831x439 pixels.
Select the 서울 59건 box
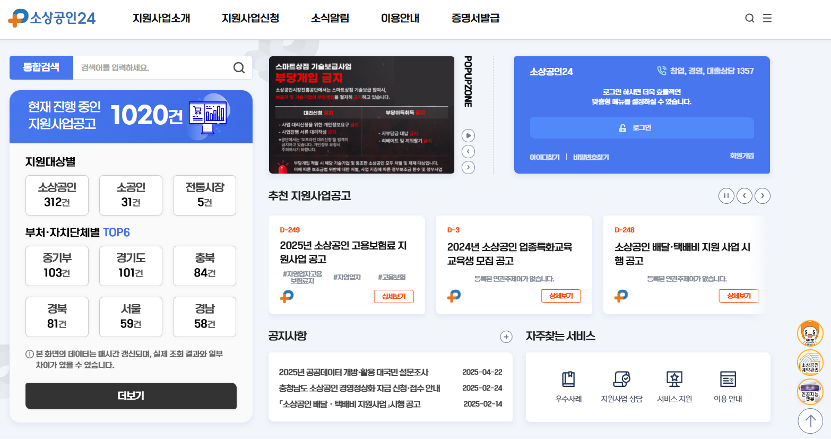[x=131, y=316]
